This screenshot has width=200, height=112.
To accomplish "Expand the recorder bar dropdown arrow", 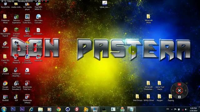I will click(36, 1).
